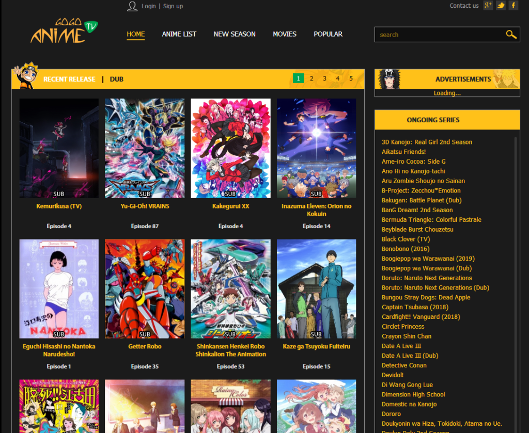Open Captain Tsubasa (2018)
529x433 pixels.
(415, 307)
